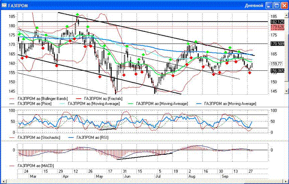Select the RSI legend entry
The height and width of the screenshot is (184, 289).
click(88, 137)
